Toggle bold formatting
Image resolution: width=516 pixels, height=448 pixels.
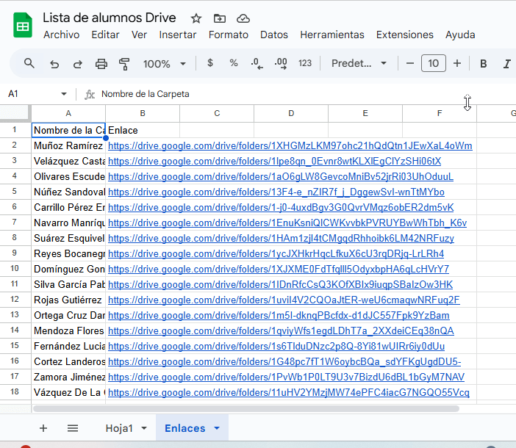point(484,64)
